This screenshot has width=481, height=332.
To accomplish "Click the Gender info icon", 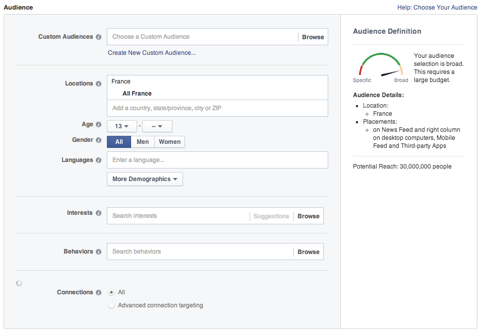I will tap(98, 140).
